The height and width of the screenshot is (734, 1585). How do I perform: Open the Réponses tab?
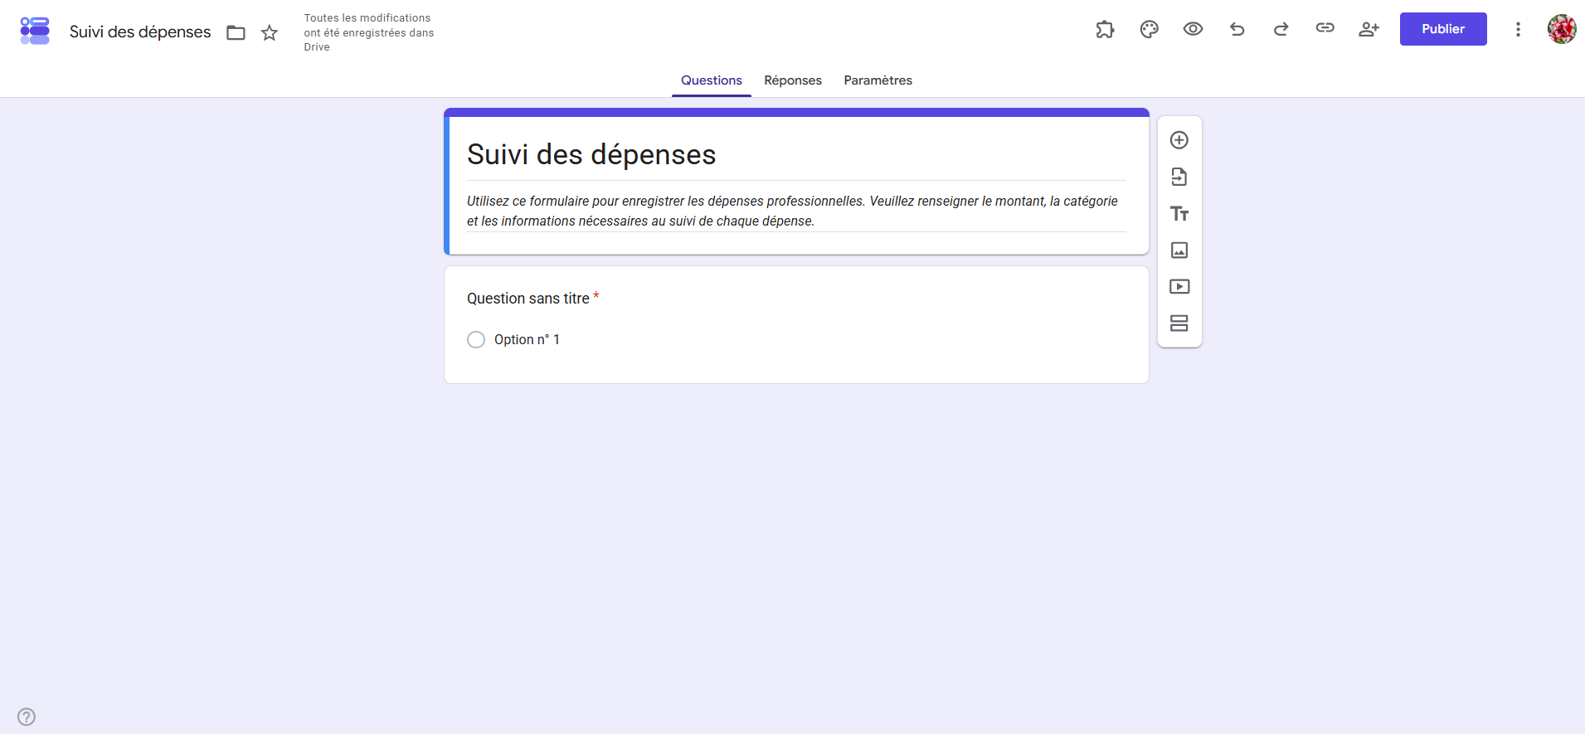793,80
